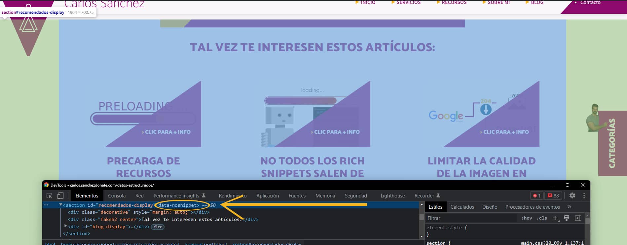Switch to the Consola tab
The width and height of the screenshot is (627, 245).
tap(117, 195)
